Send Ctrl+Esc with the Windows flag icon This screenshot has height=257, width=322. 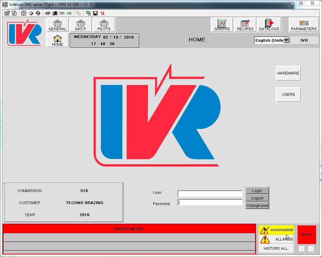point(55,13)
